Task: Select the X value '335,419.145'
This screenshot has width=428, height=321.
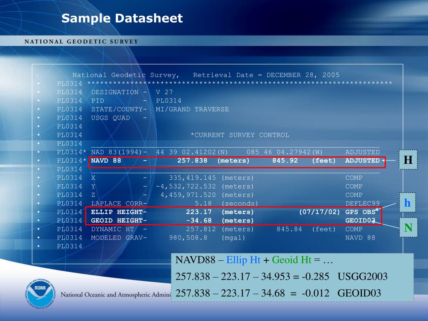Action: (x=192, y=178)
